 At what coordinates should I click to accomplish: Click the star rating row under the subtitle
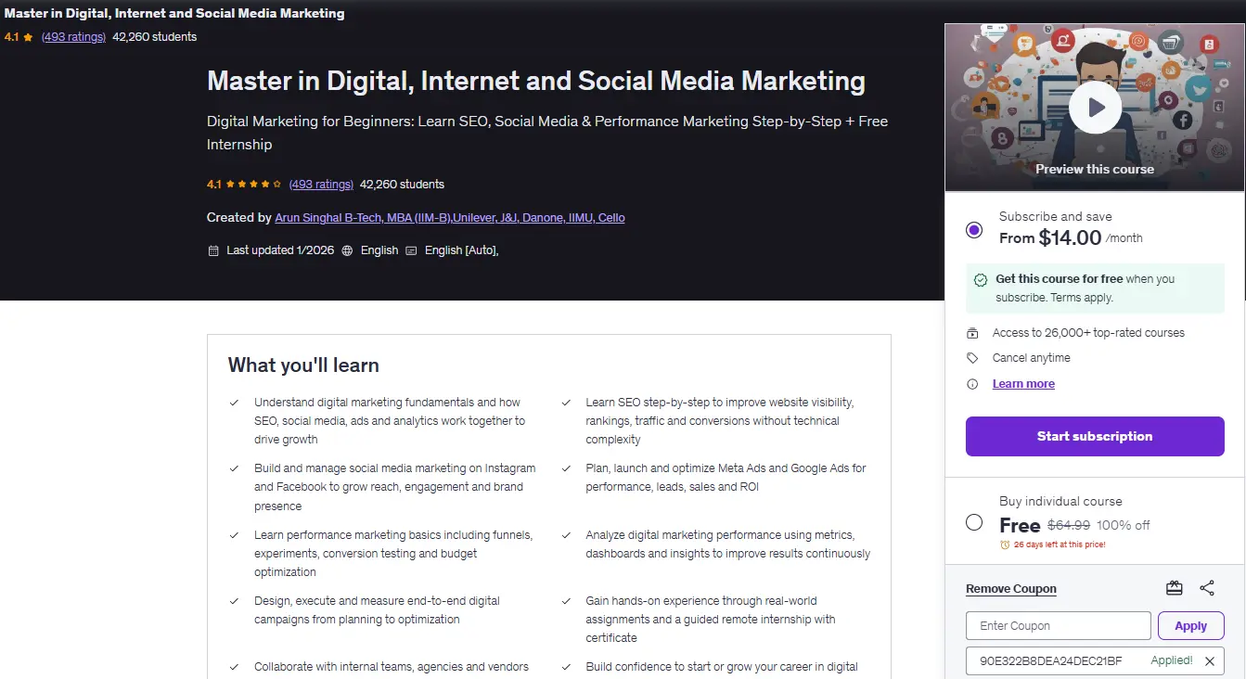pos(253,185)
